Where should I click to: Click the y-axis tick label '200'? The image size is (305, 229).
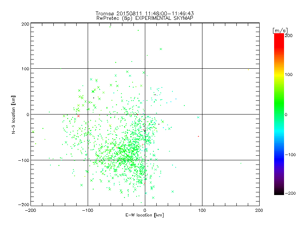25,24
